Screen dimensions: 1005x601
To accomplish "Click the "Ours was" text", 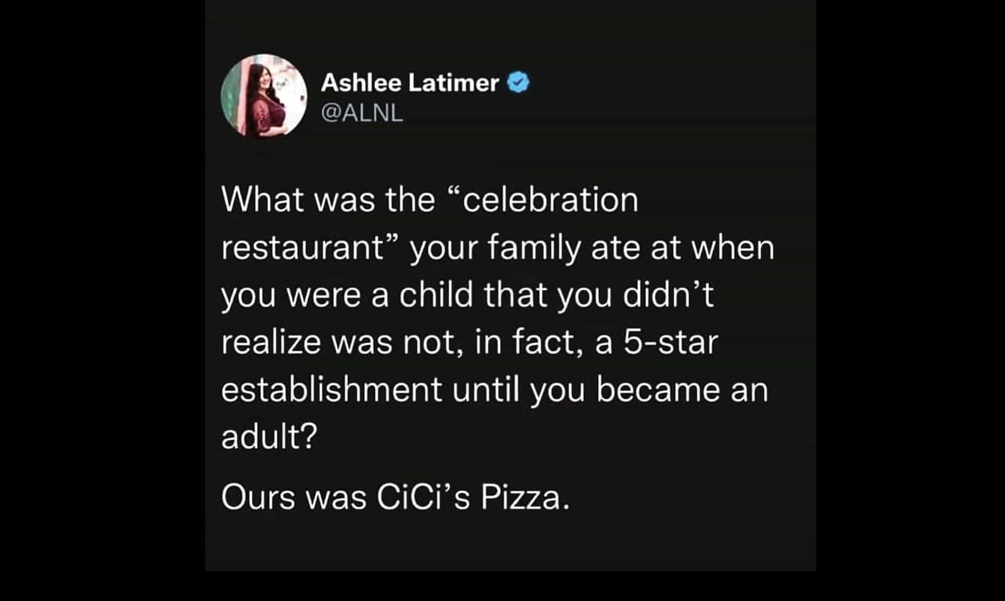I will point(294,497).
